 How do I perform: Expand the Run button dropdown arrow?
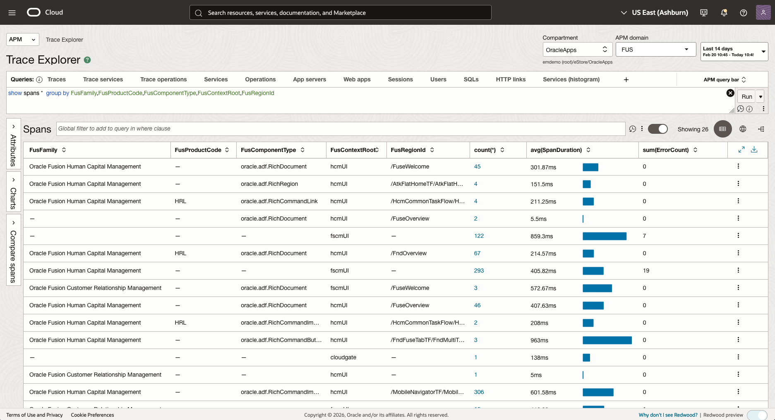pyautogui.click(x=761, y=96)
